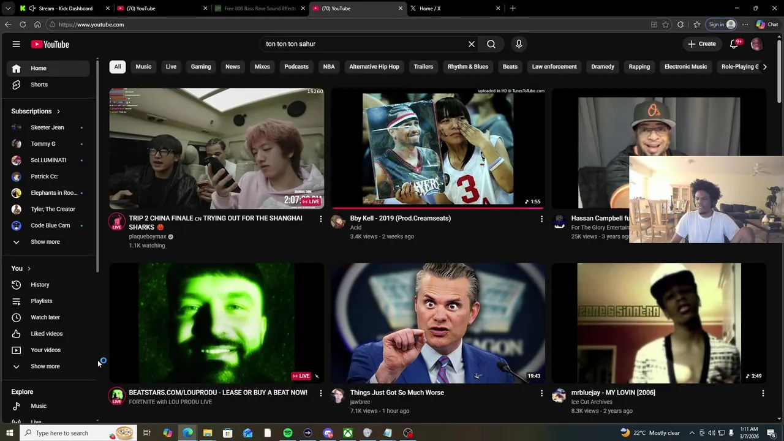784x441 pixels.
Task: Open a new browser tab
Action: pos(513,9)
